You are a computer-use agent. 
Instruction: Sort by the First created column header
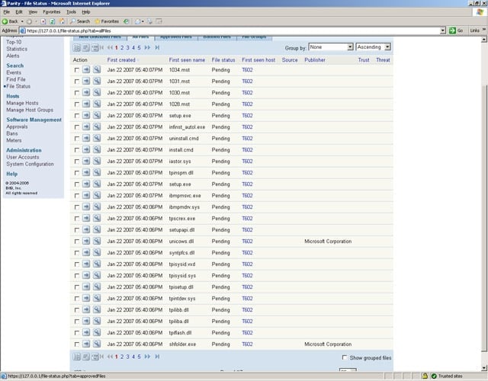tap(121, 59)
